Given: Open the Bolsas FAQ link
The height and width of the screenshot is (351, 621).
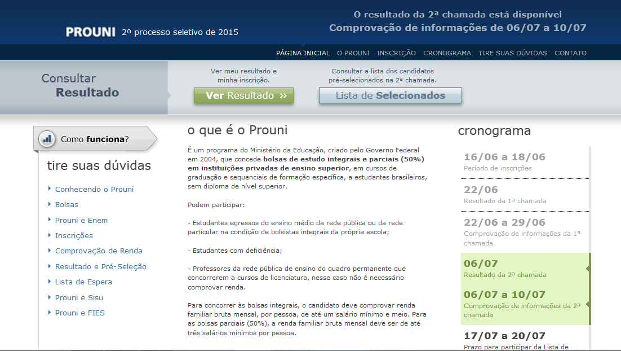Looking at the screenshot, I should click(66, 205).
